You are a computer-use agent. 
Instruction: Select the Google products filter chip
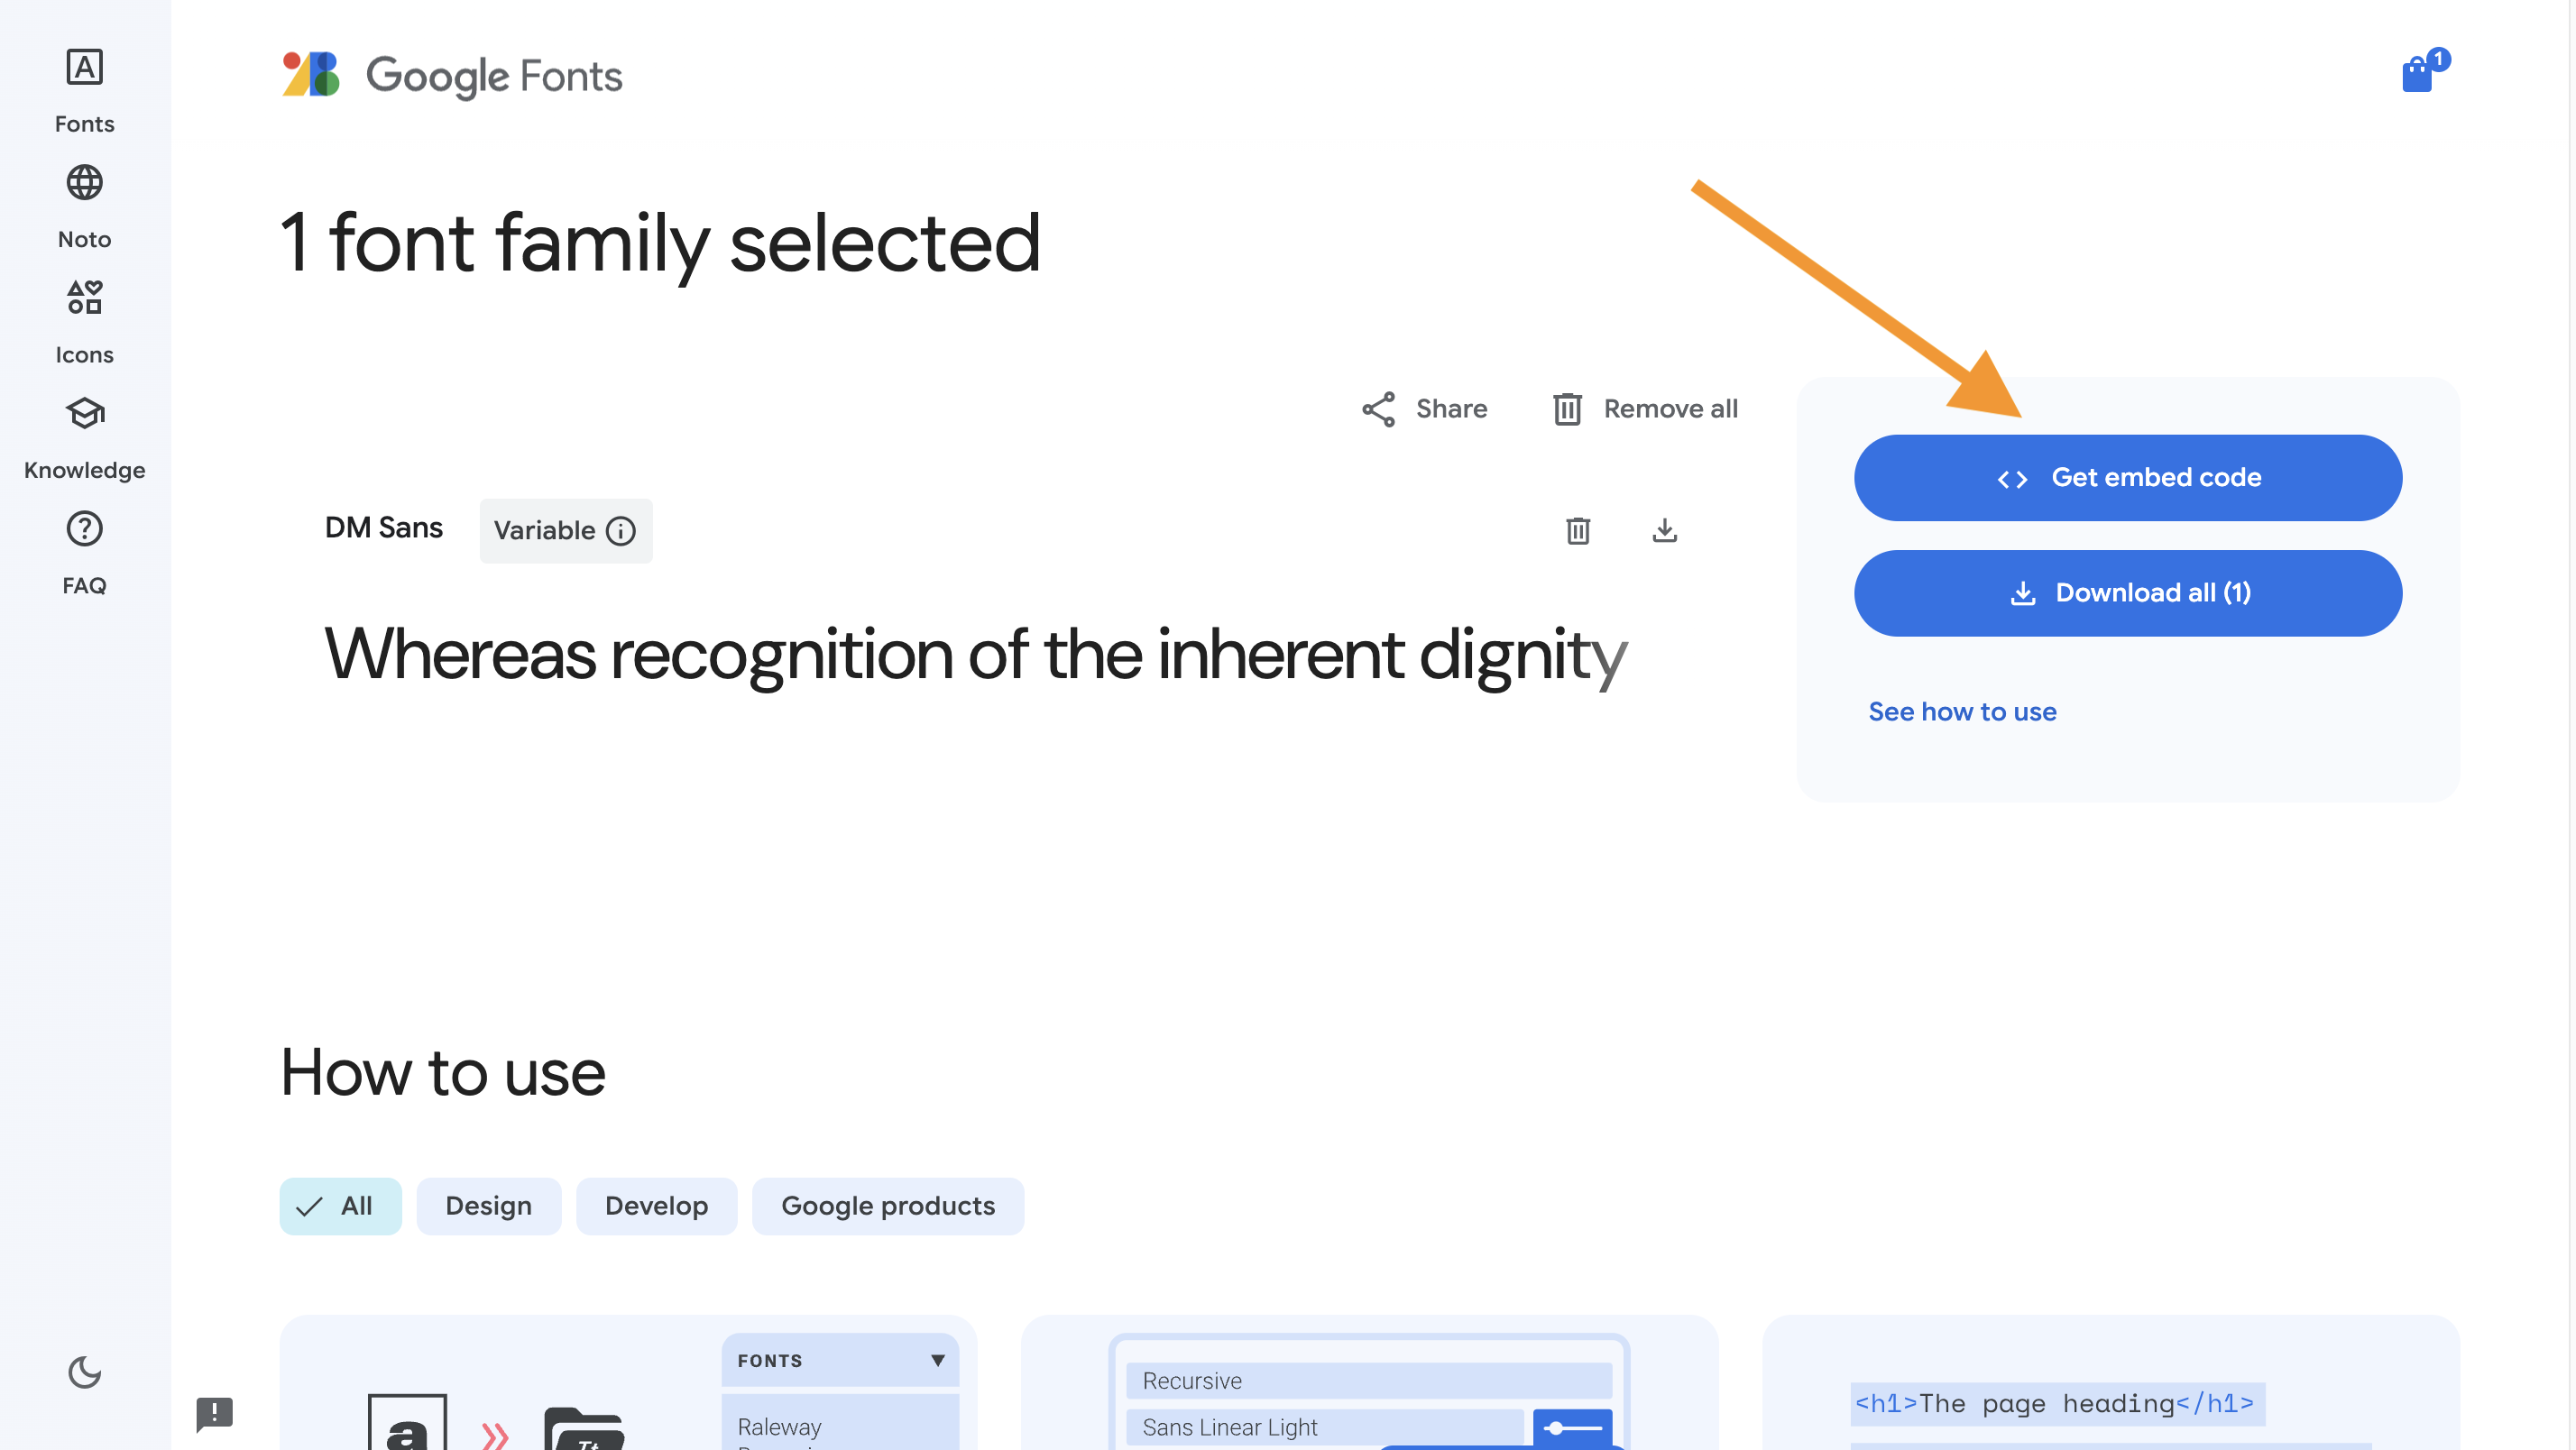pos(887,1206)
